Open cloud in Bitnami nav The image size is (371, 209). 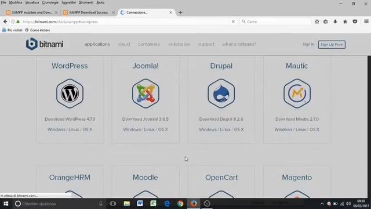coord(123,44)
